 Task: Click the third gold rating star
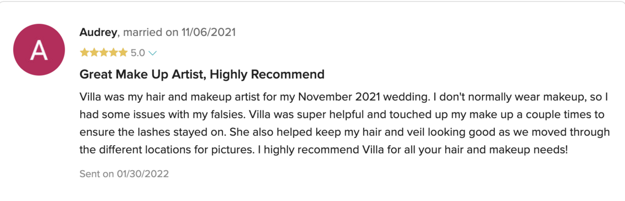[104, 53]
